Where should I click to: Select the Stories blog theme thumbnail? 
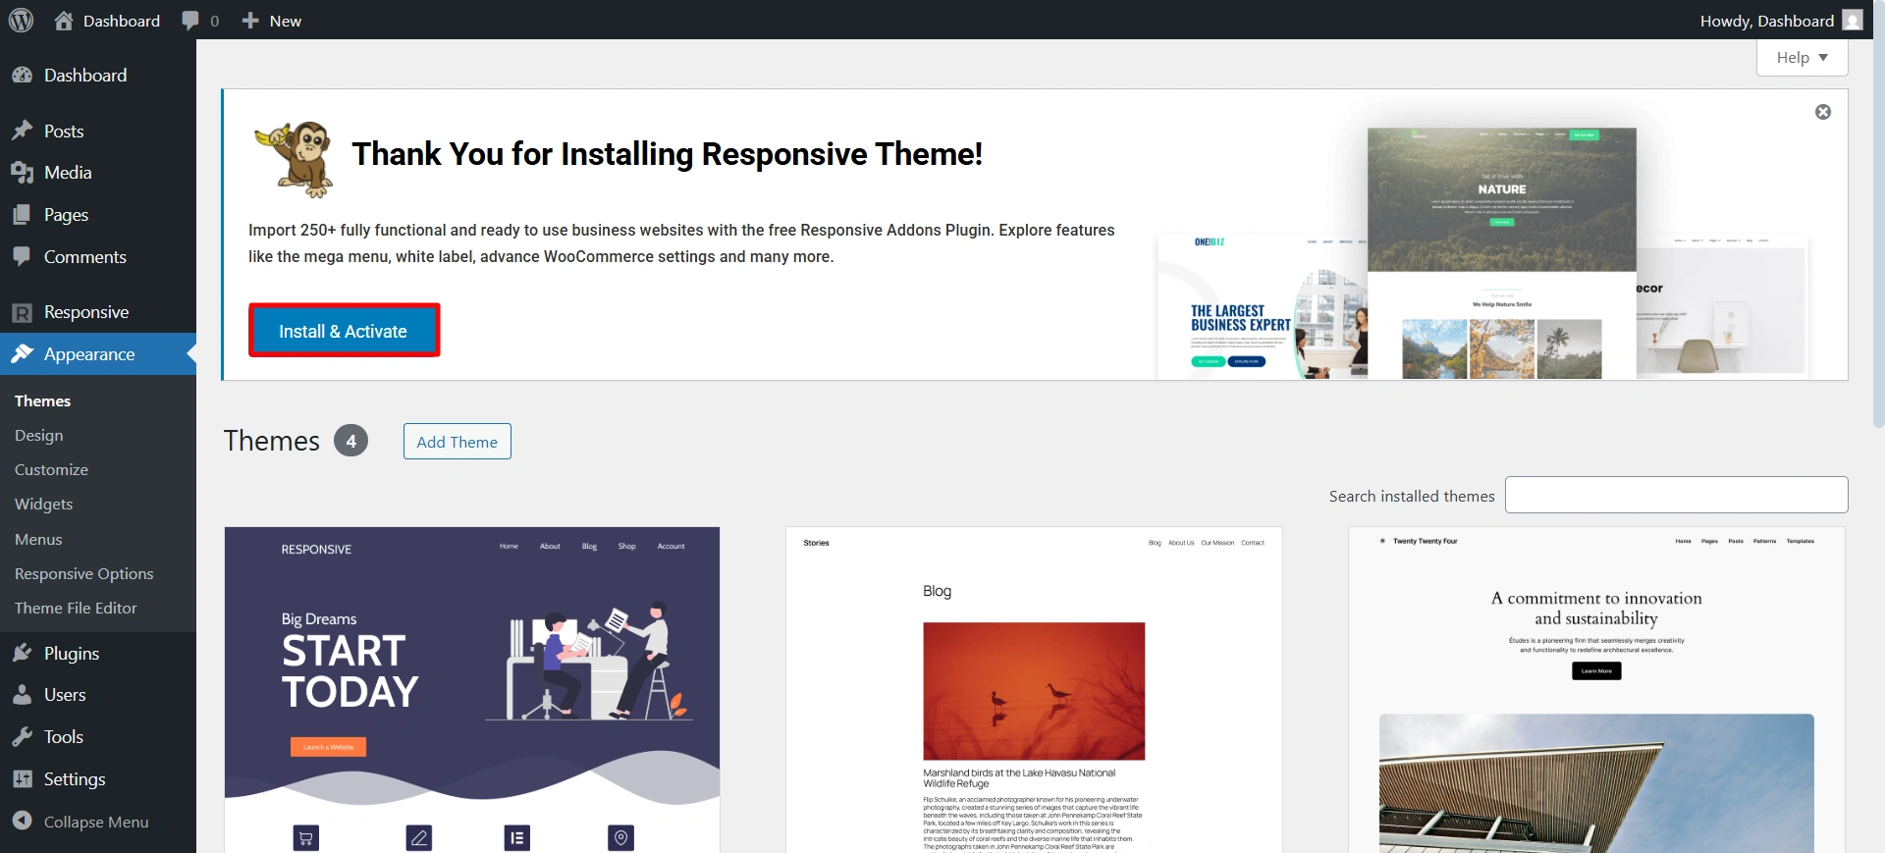coord(1034,690)
